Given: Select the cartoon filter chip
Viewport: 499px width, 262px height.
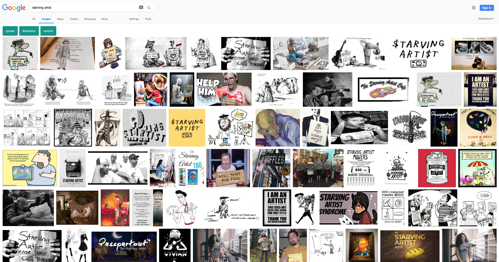Looking at the screenshot, I should click(48, 31).
